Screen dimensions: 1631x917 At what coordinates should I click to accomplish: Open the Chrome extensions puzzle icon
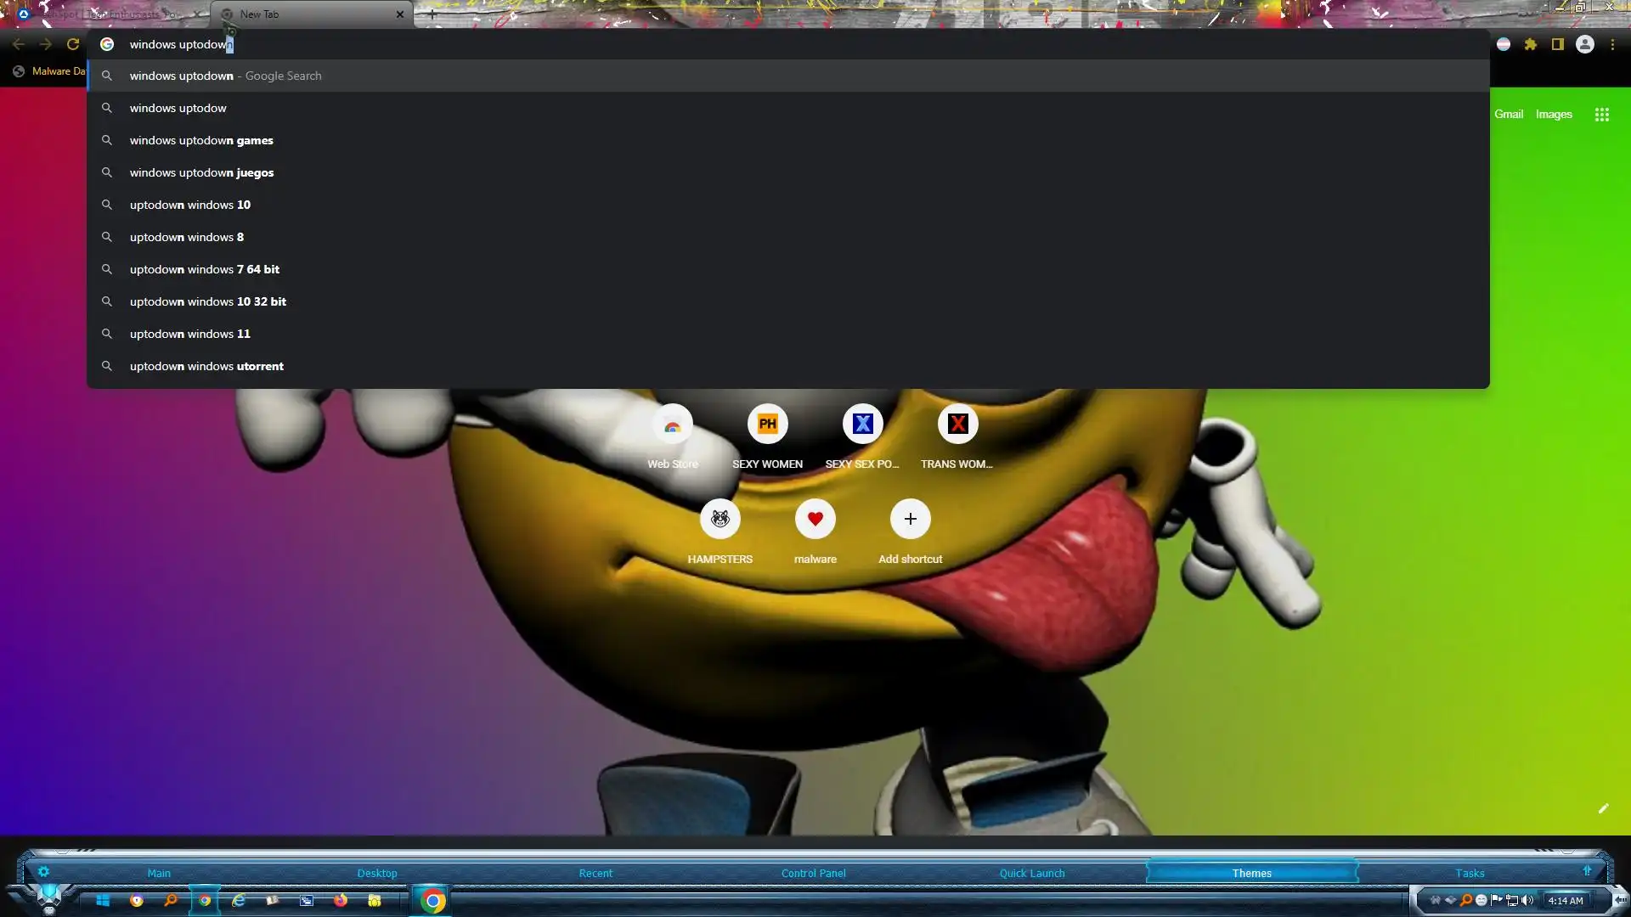tap(1531, 44)
